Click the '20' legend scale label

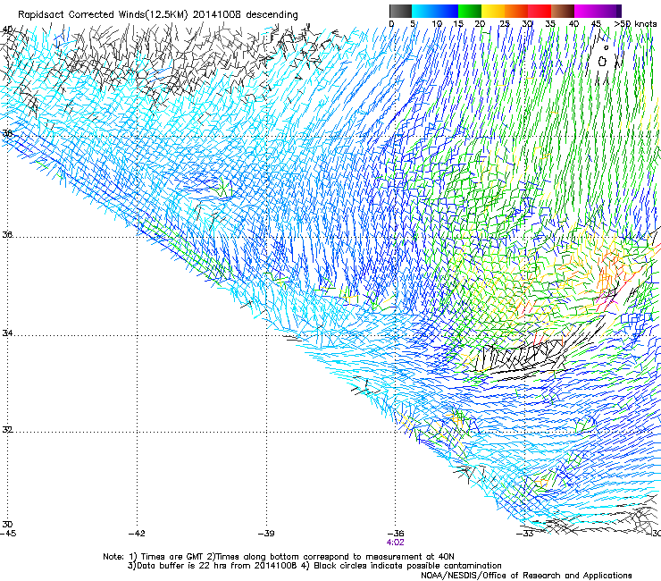[x=480, y=23]
